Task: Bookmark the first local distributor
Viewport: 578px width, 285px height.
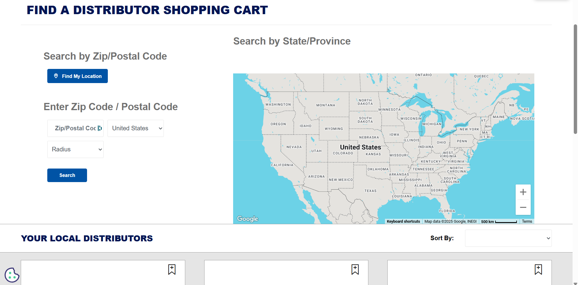Action: coord(172,270)
